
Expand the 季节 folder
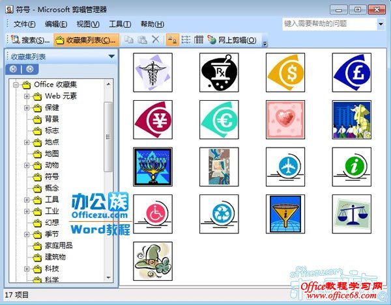click(x=27, y=234)
